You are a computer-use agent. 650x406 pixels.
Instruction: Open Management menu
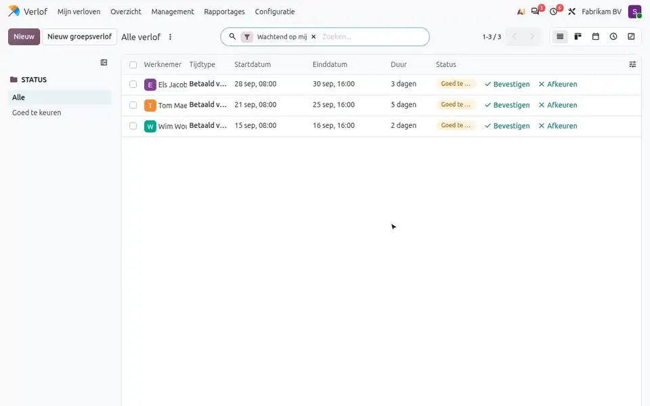coord(173,12)
